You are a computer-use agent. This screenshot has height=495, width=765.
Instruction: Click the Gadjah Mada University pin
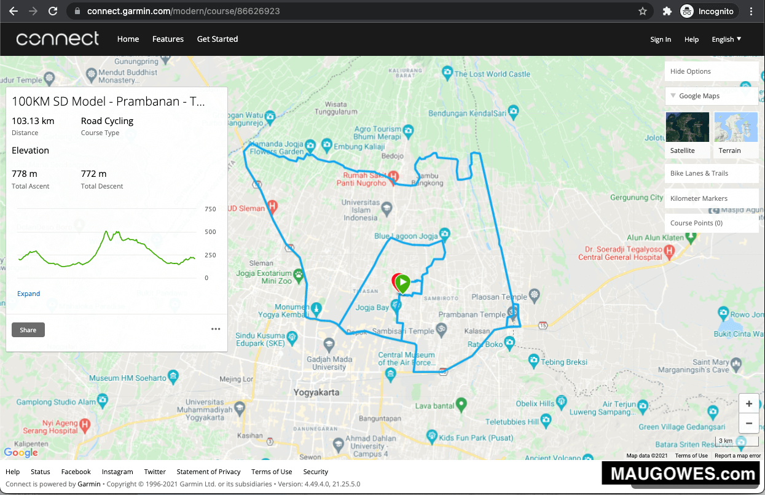330,345
